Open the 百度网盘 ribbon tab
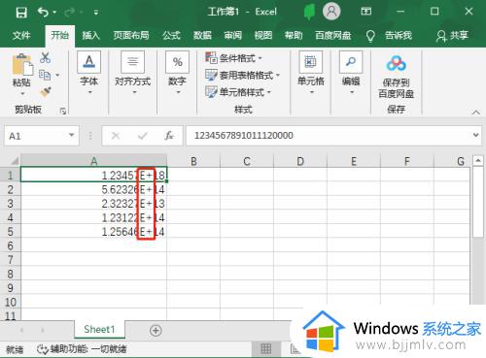This screenshot has height=358, width=486. pyautogui.click(x=333, y=35)
